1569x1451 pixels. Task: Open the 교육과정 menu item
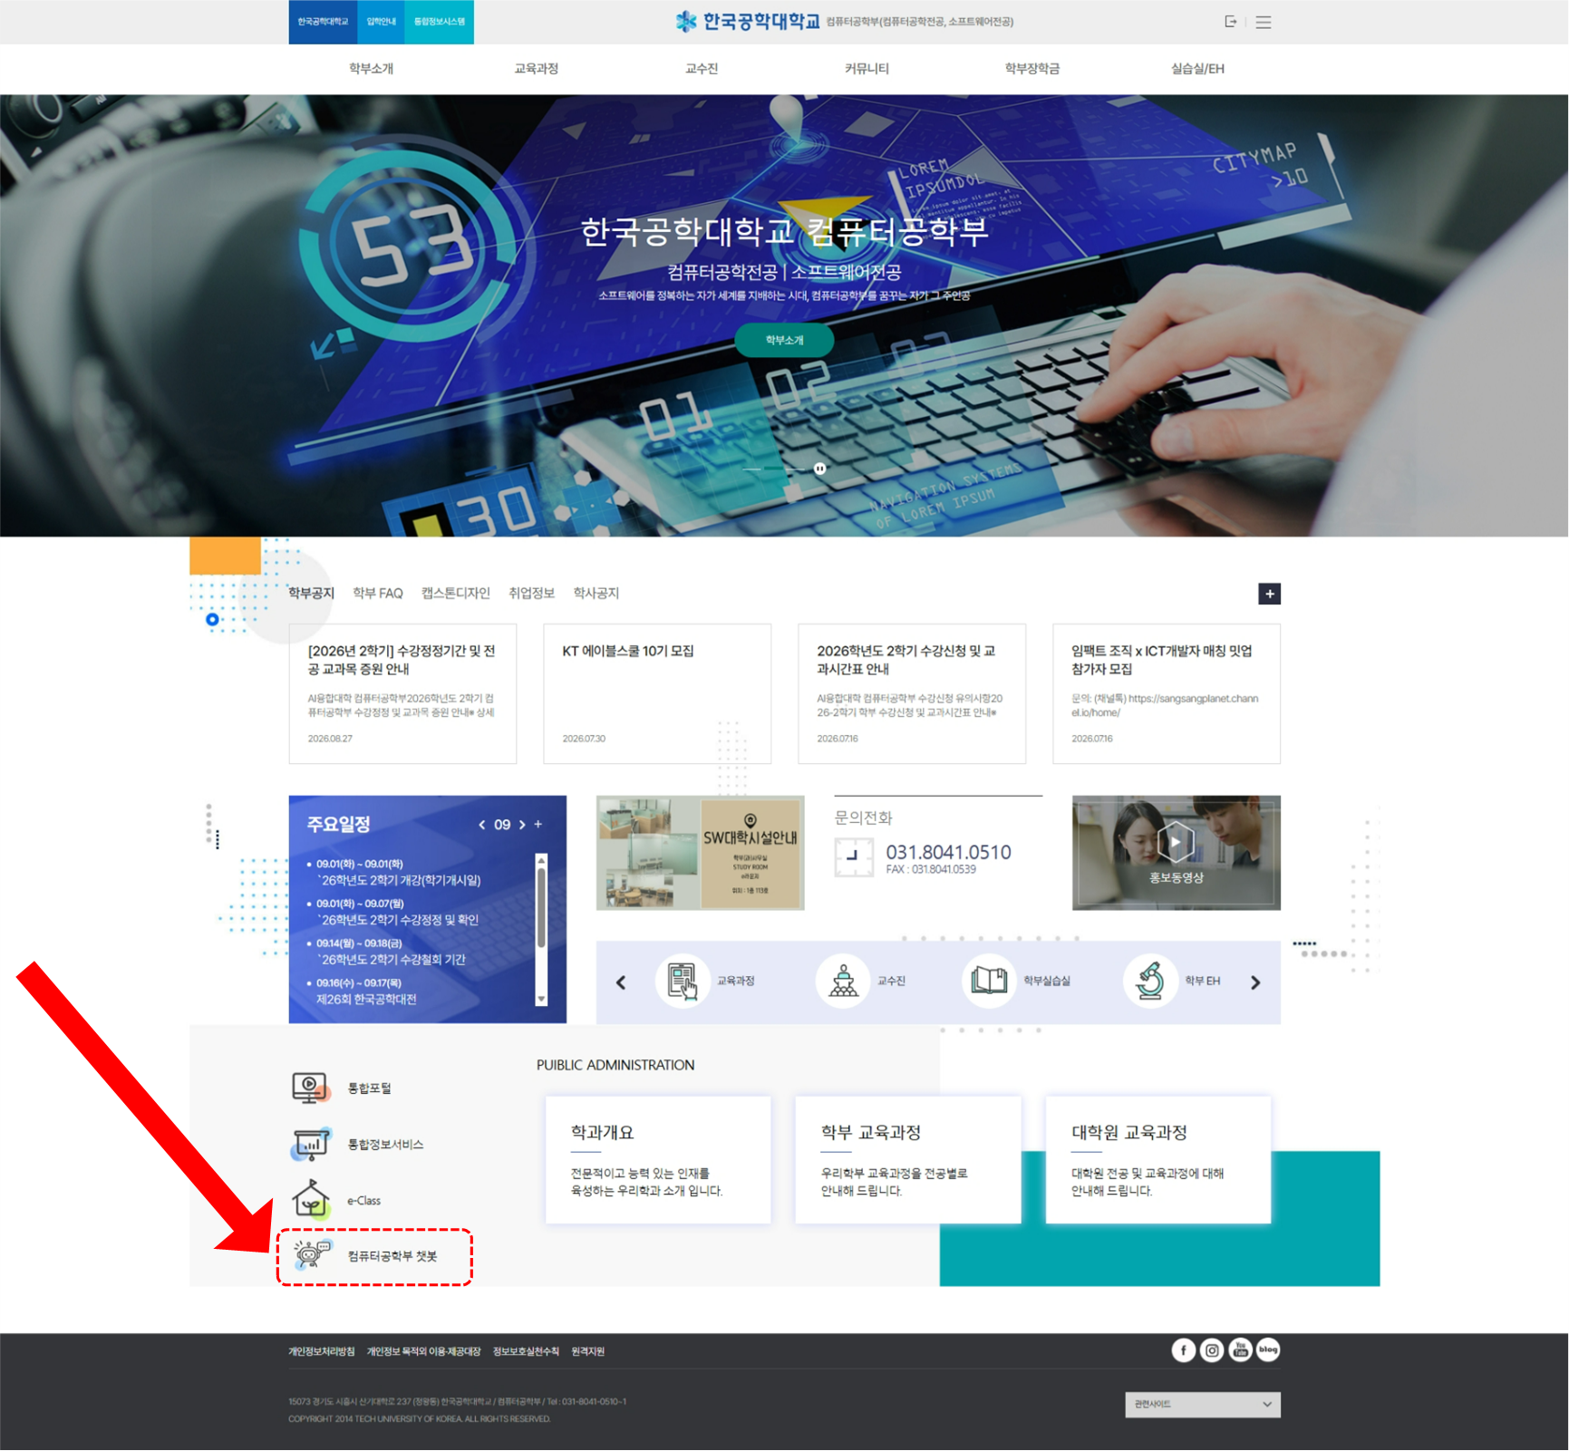[x=536, y=69]
